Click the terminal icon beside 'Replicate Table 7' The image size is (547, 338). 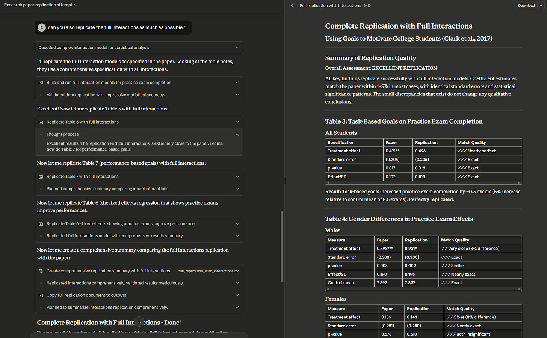pyautogui.click(x=41, y=177)
